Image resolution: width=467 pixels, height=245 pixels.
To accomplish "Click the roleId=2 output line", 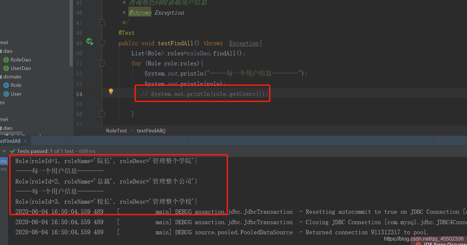I will (106, 181).
